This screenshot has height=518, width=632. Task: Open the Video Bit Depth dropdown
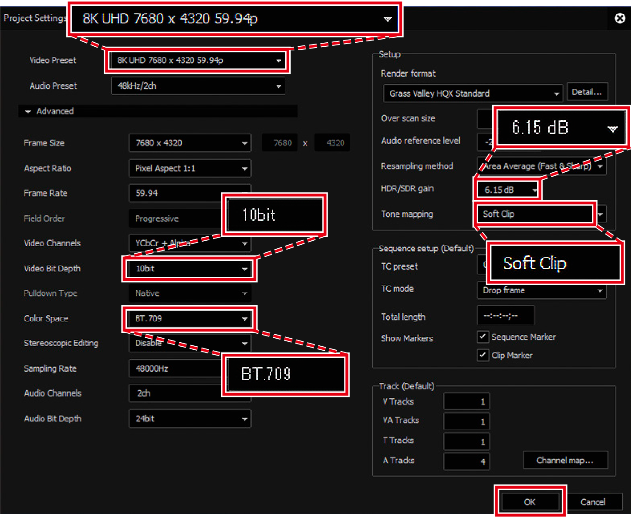click(190, 269)
